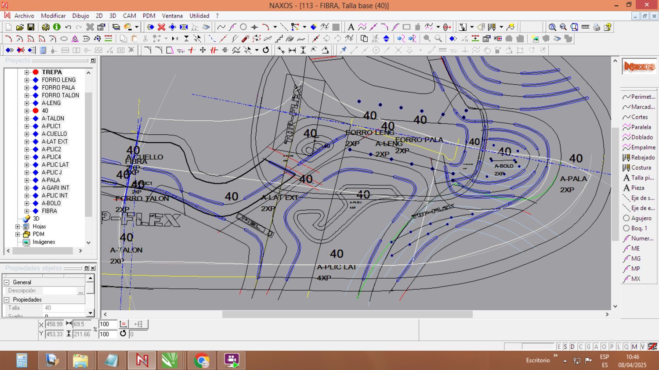Click the vertical dimension tool
Screen dimensions: 659x370
point(303,50)
